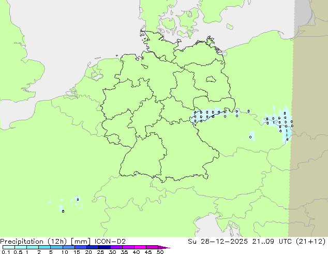Click the 20 to 25 mm legend swatch

92,247
